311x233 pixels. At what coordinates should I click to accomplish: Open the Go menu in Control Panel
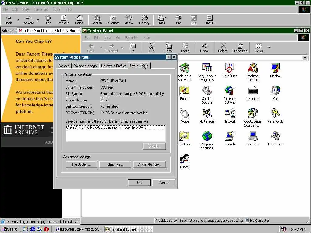[118, 38]
